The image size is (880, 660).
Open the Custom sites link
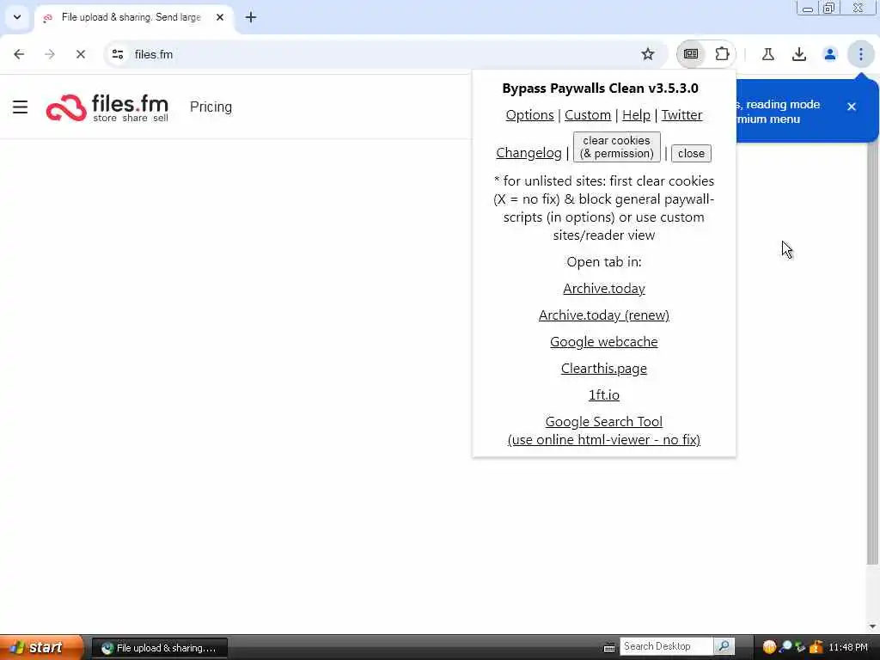588,115
